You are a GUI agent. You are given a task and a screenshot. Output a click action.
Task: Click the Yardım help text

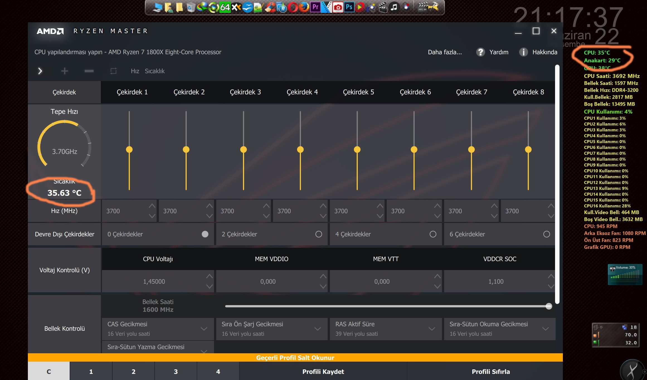(x=499, y=52)
